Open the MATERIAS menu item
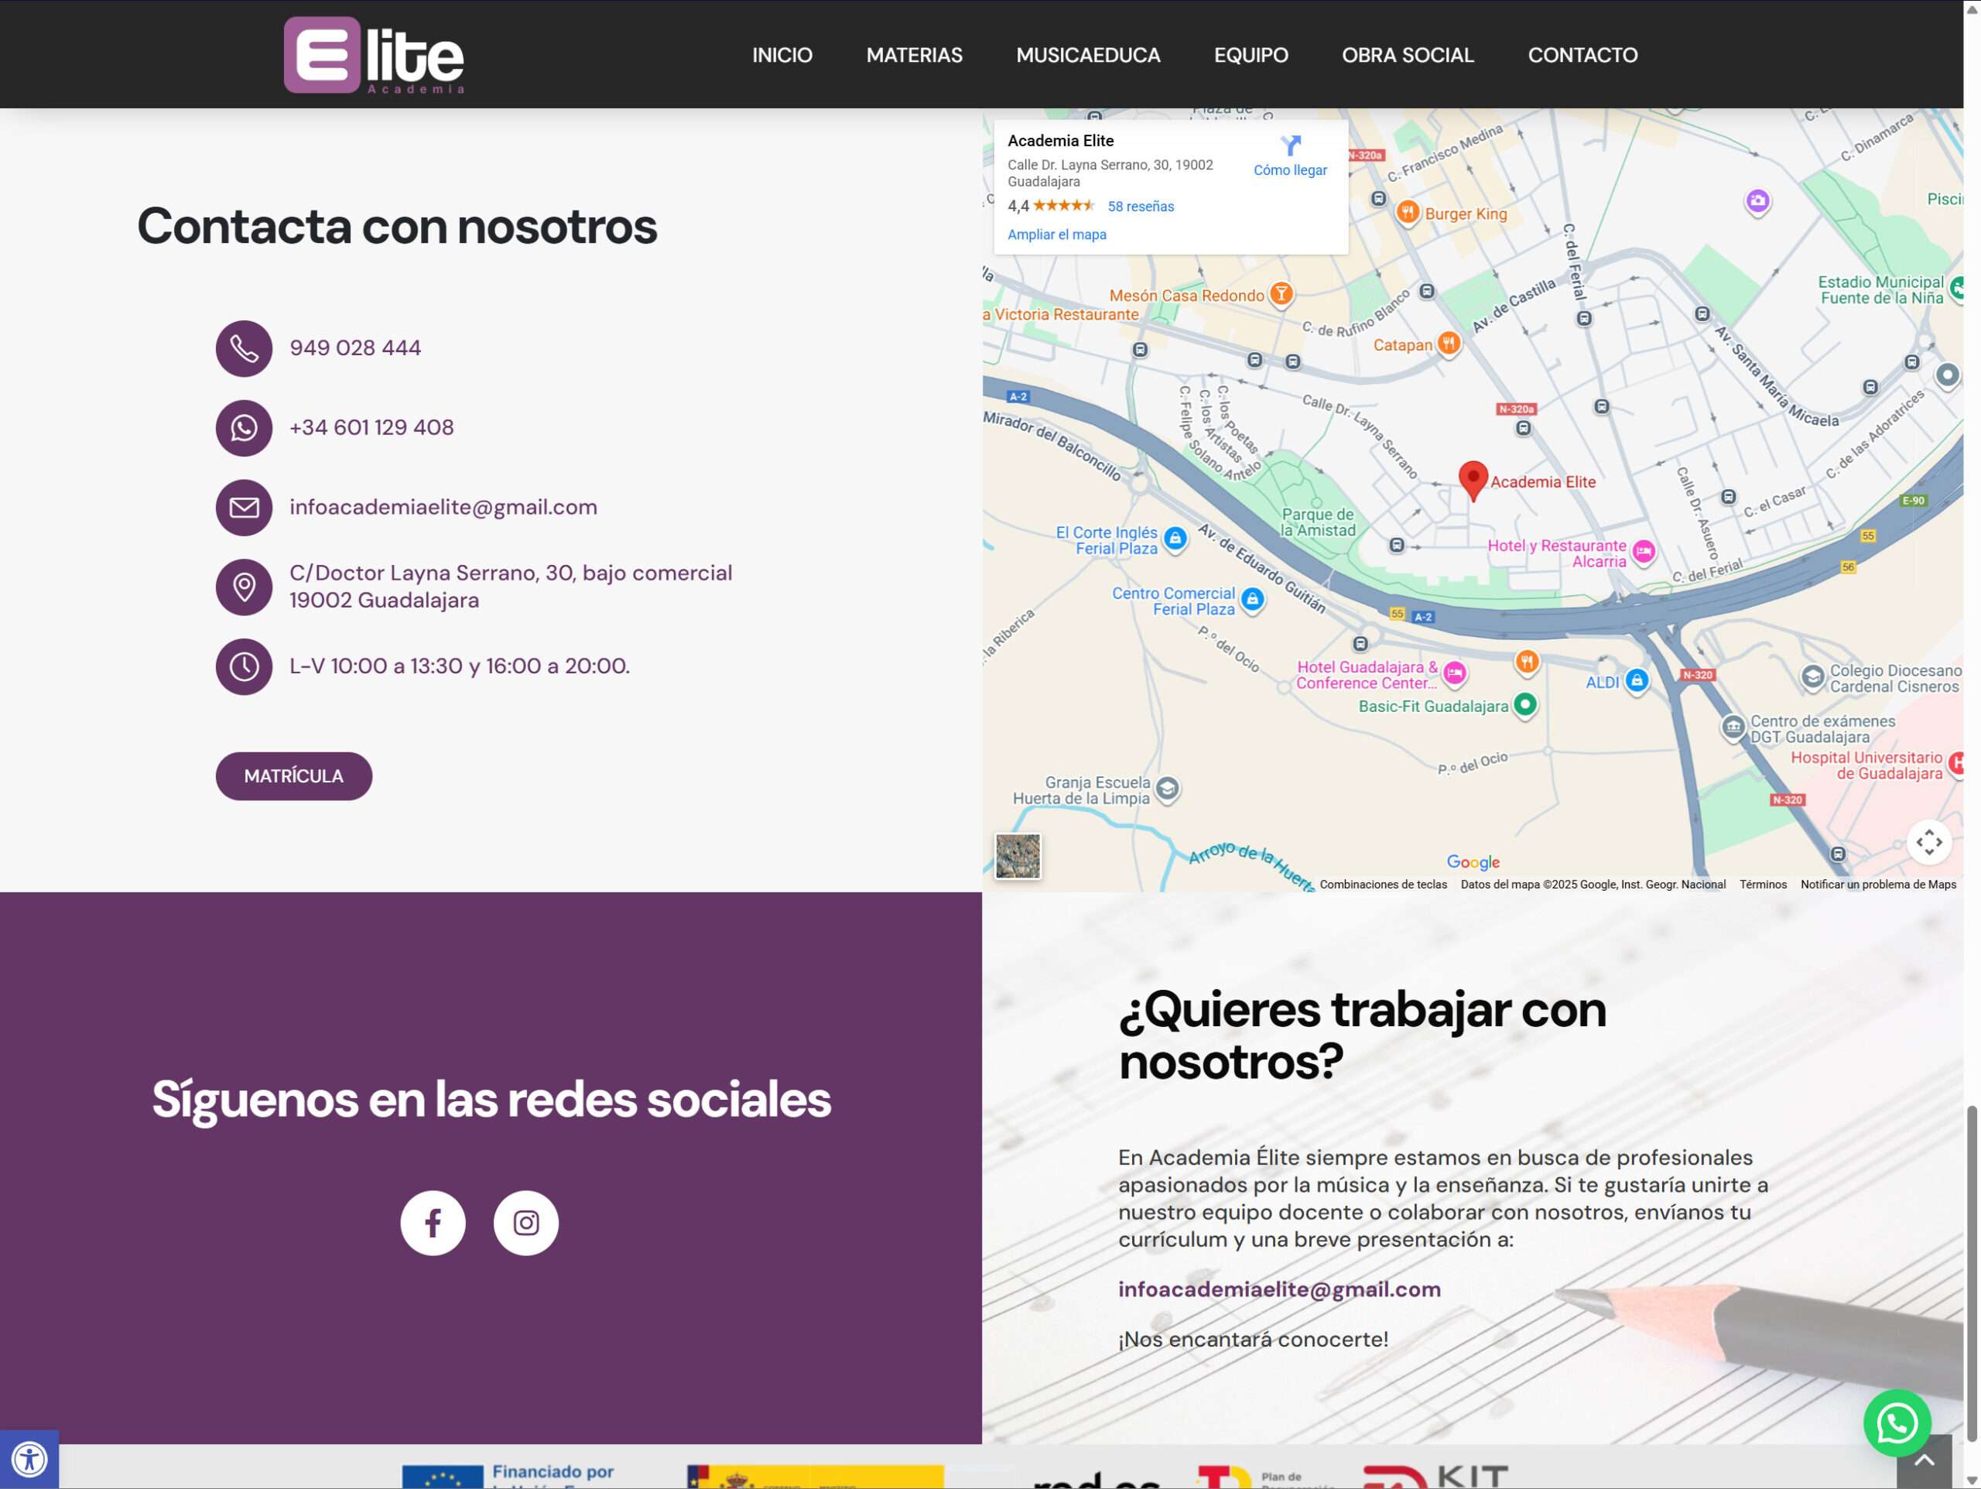 (913, 56)
